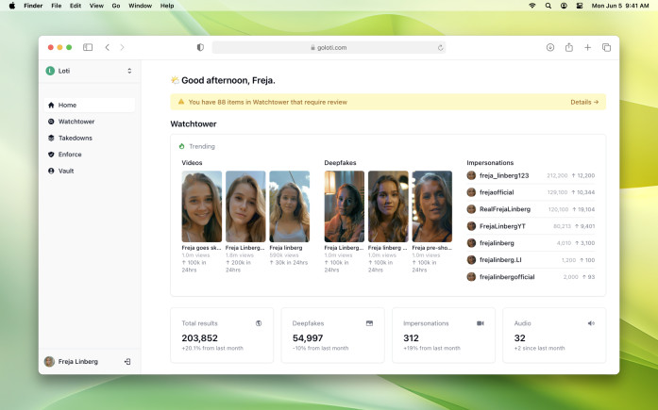Click the goloti.com address bar
This screenshot has height=410, width=658.
coord(329,47)
